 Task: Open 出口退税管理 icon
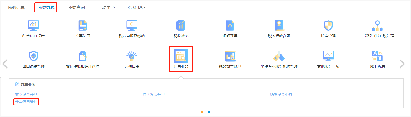(34, 56)
